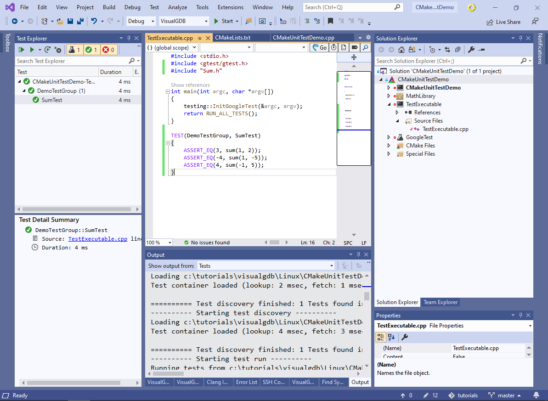This screenshot has height=401, width=548.
Task: Toggle the bookmark icon in main toolbar
Action: click(x=330, y=21)
